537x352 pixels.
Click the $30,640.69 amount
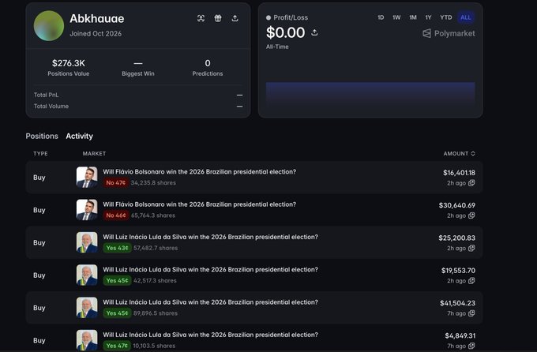pos(457,205)
